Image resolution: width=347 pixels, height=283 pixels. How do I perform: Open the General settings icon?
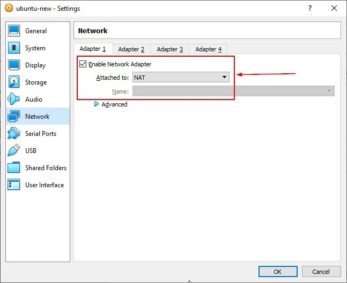(14, 31)
